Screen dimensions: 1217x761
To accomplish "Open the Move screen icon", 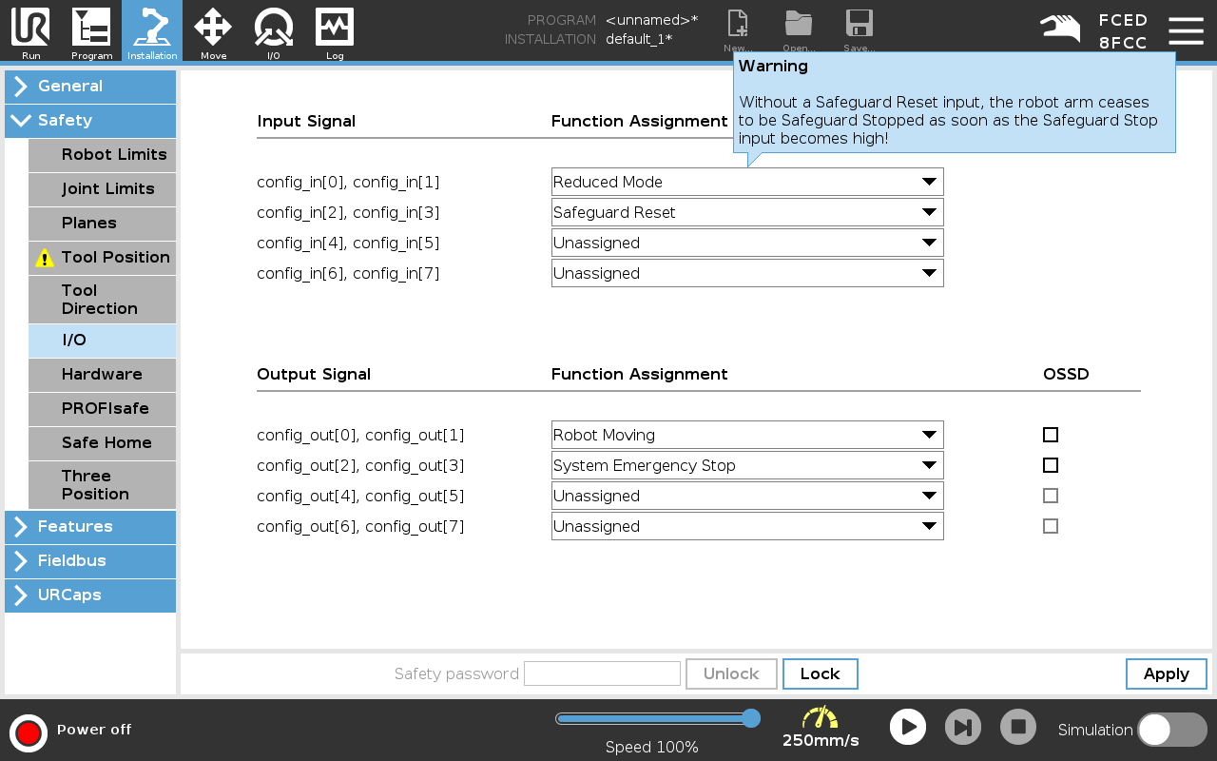I will point(213,28).
